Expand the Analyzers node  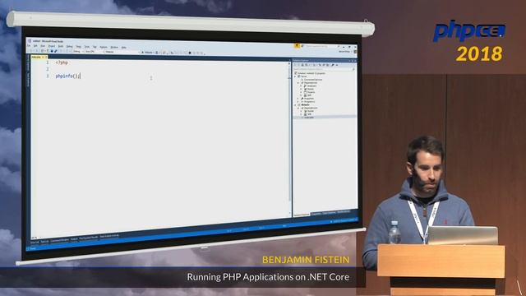pyautogui.click(x=302, y=86)
